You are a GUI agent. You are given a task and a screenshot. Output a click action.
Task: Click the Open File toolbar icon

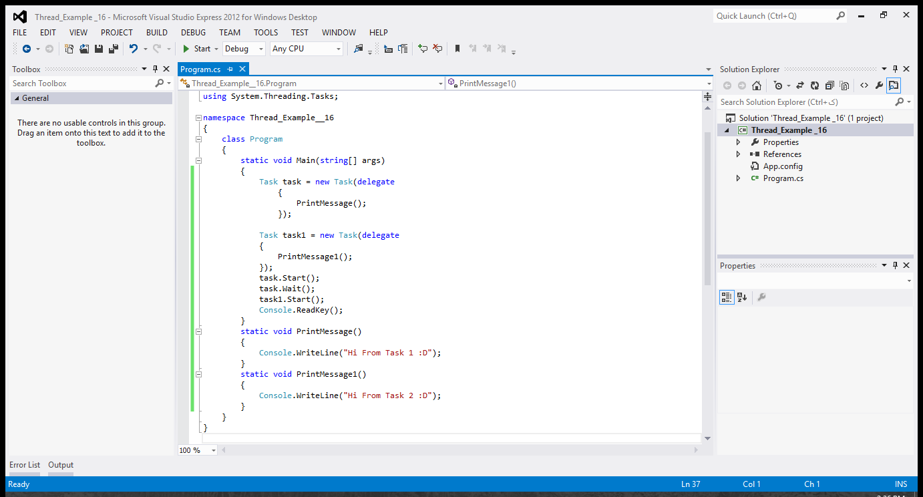click(x=84, y=49)
